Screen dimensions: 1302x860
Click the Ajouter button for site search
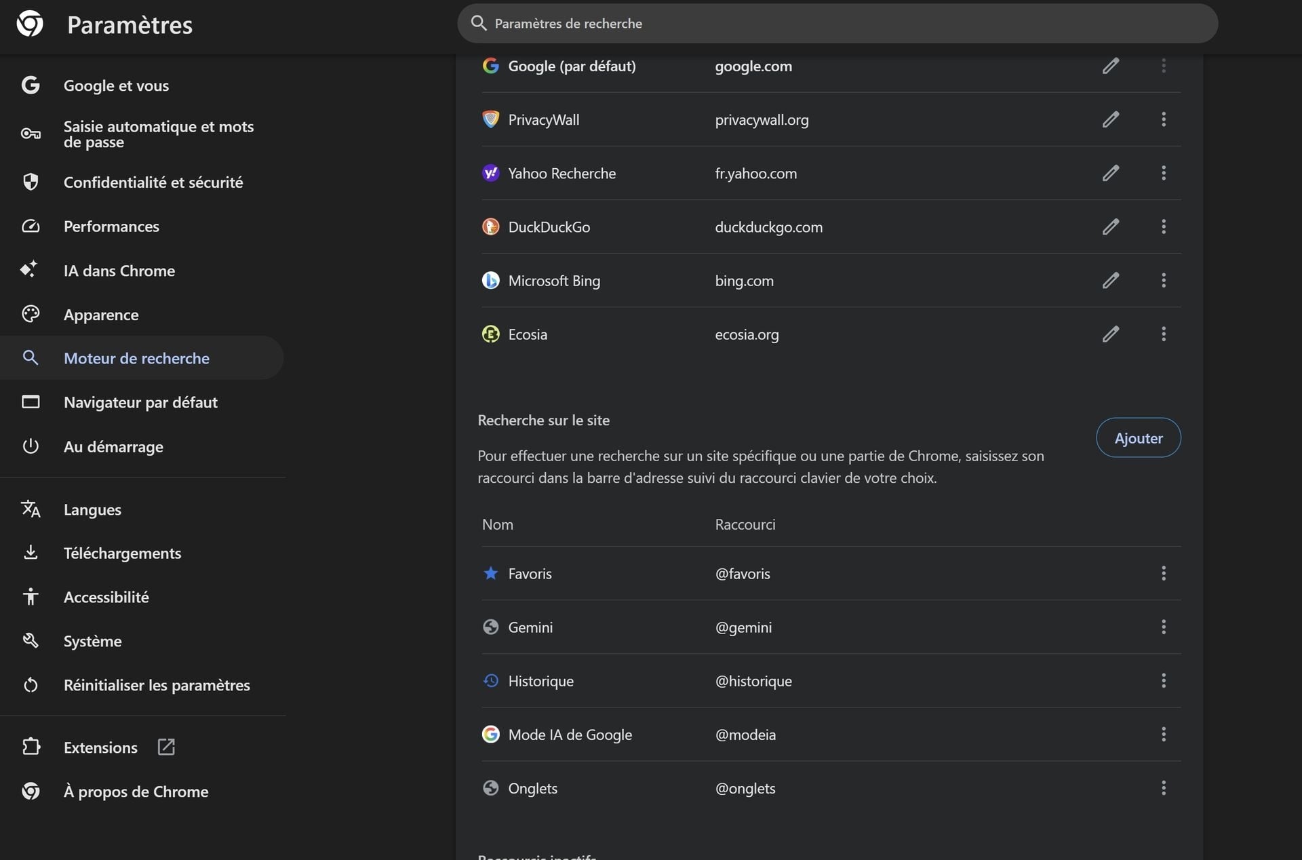click(1138, 437)
